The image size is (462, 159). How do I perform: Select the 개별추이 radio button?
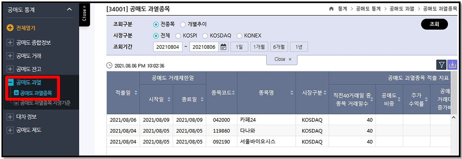click(183, 25)
